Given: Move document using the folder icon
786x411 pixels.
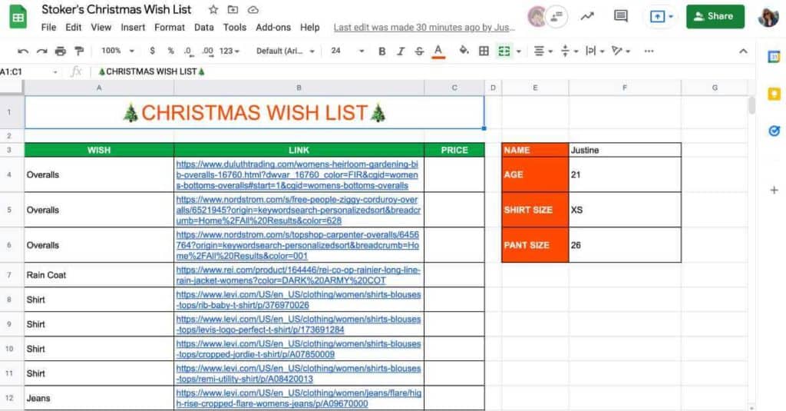Looking at the screenshot, I should (x=233, y=9).
